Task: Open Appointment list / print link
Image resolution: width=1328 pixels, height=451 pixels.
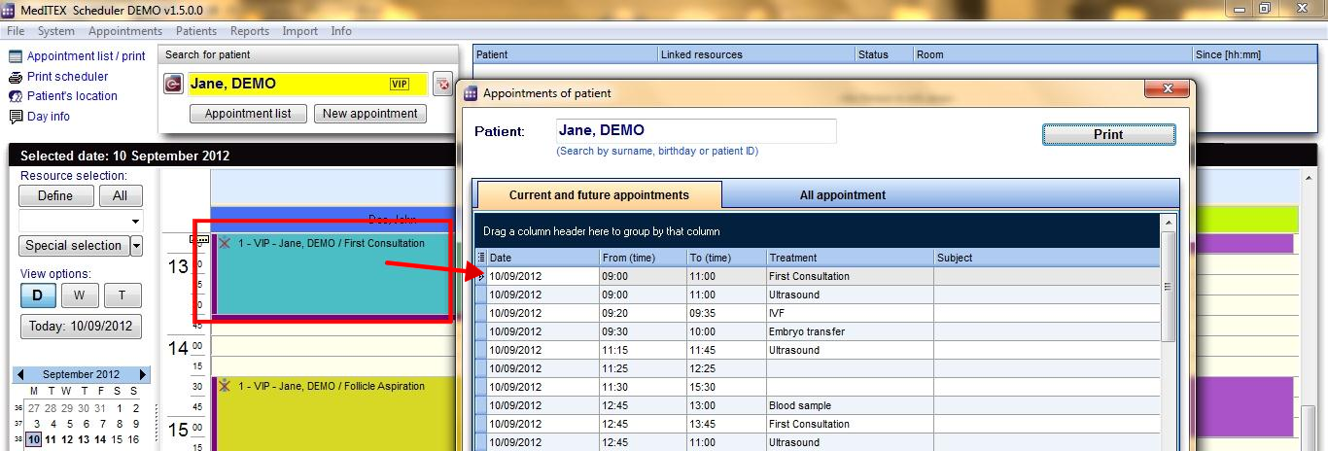Action: [86, 56]
